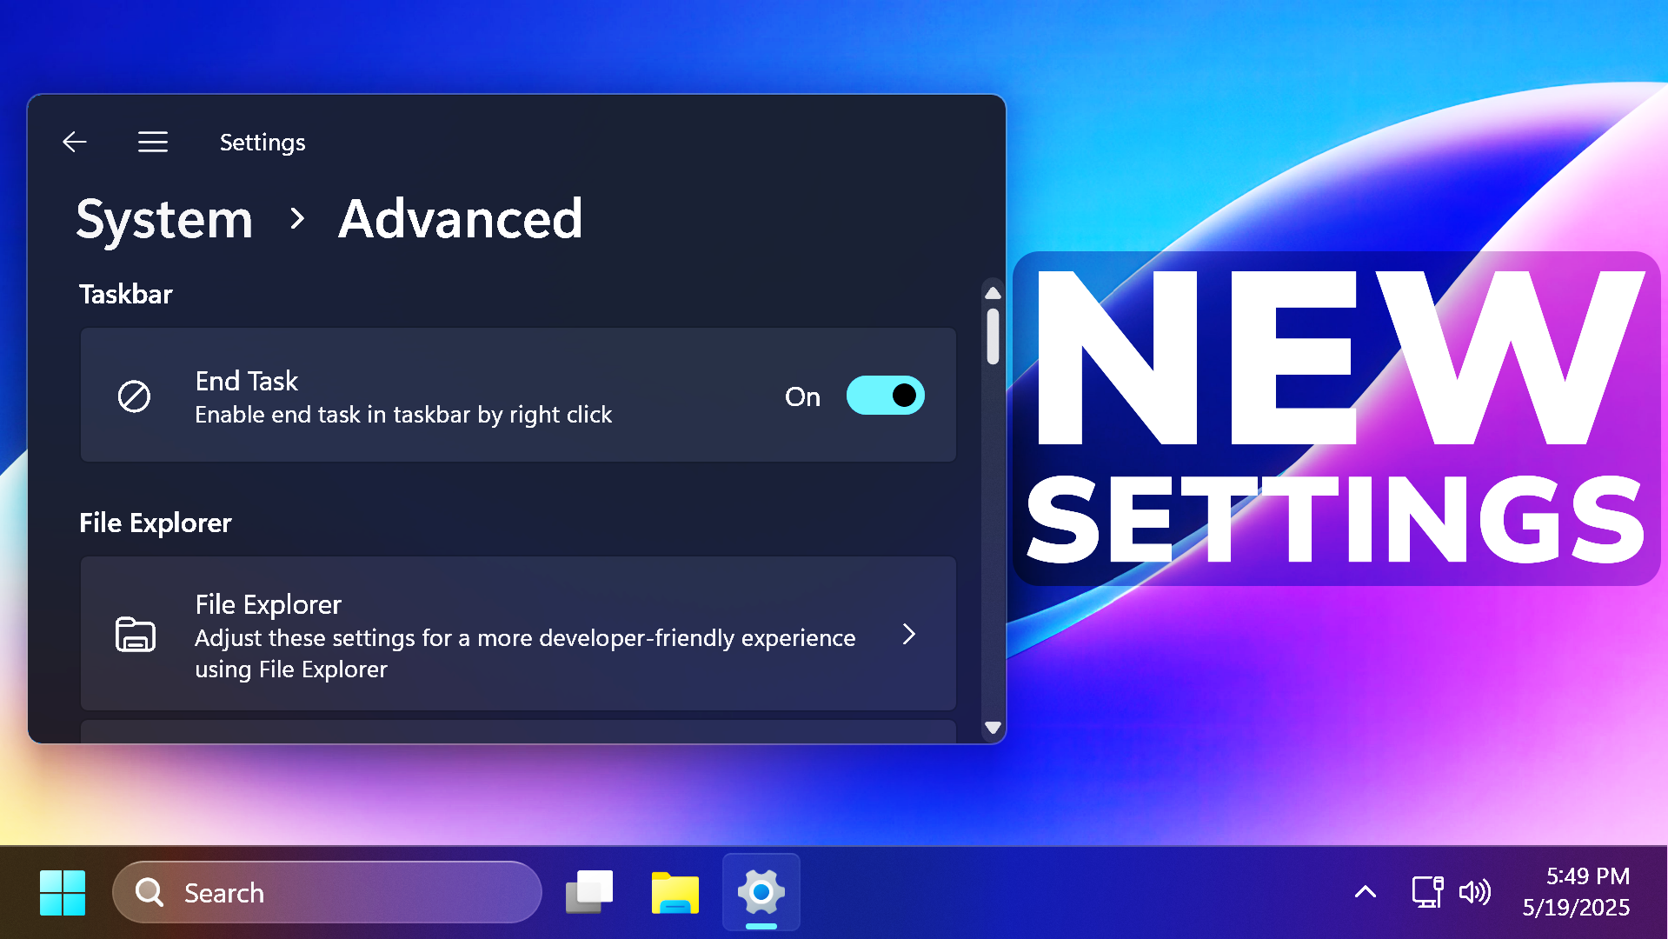This screenshot has width=1668, height=939.
Task: Click the End Task prohibition icon
Action: pos(135,396)
